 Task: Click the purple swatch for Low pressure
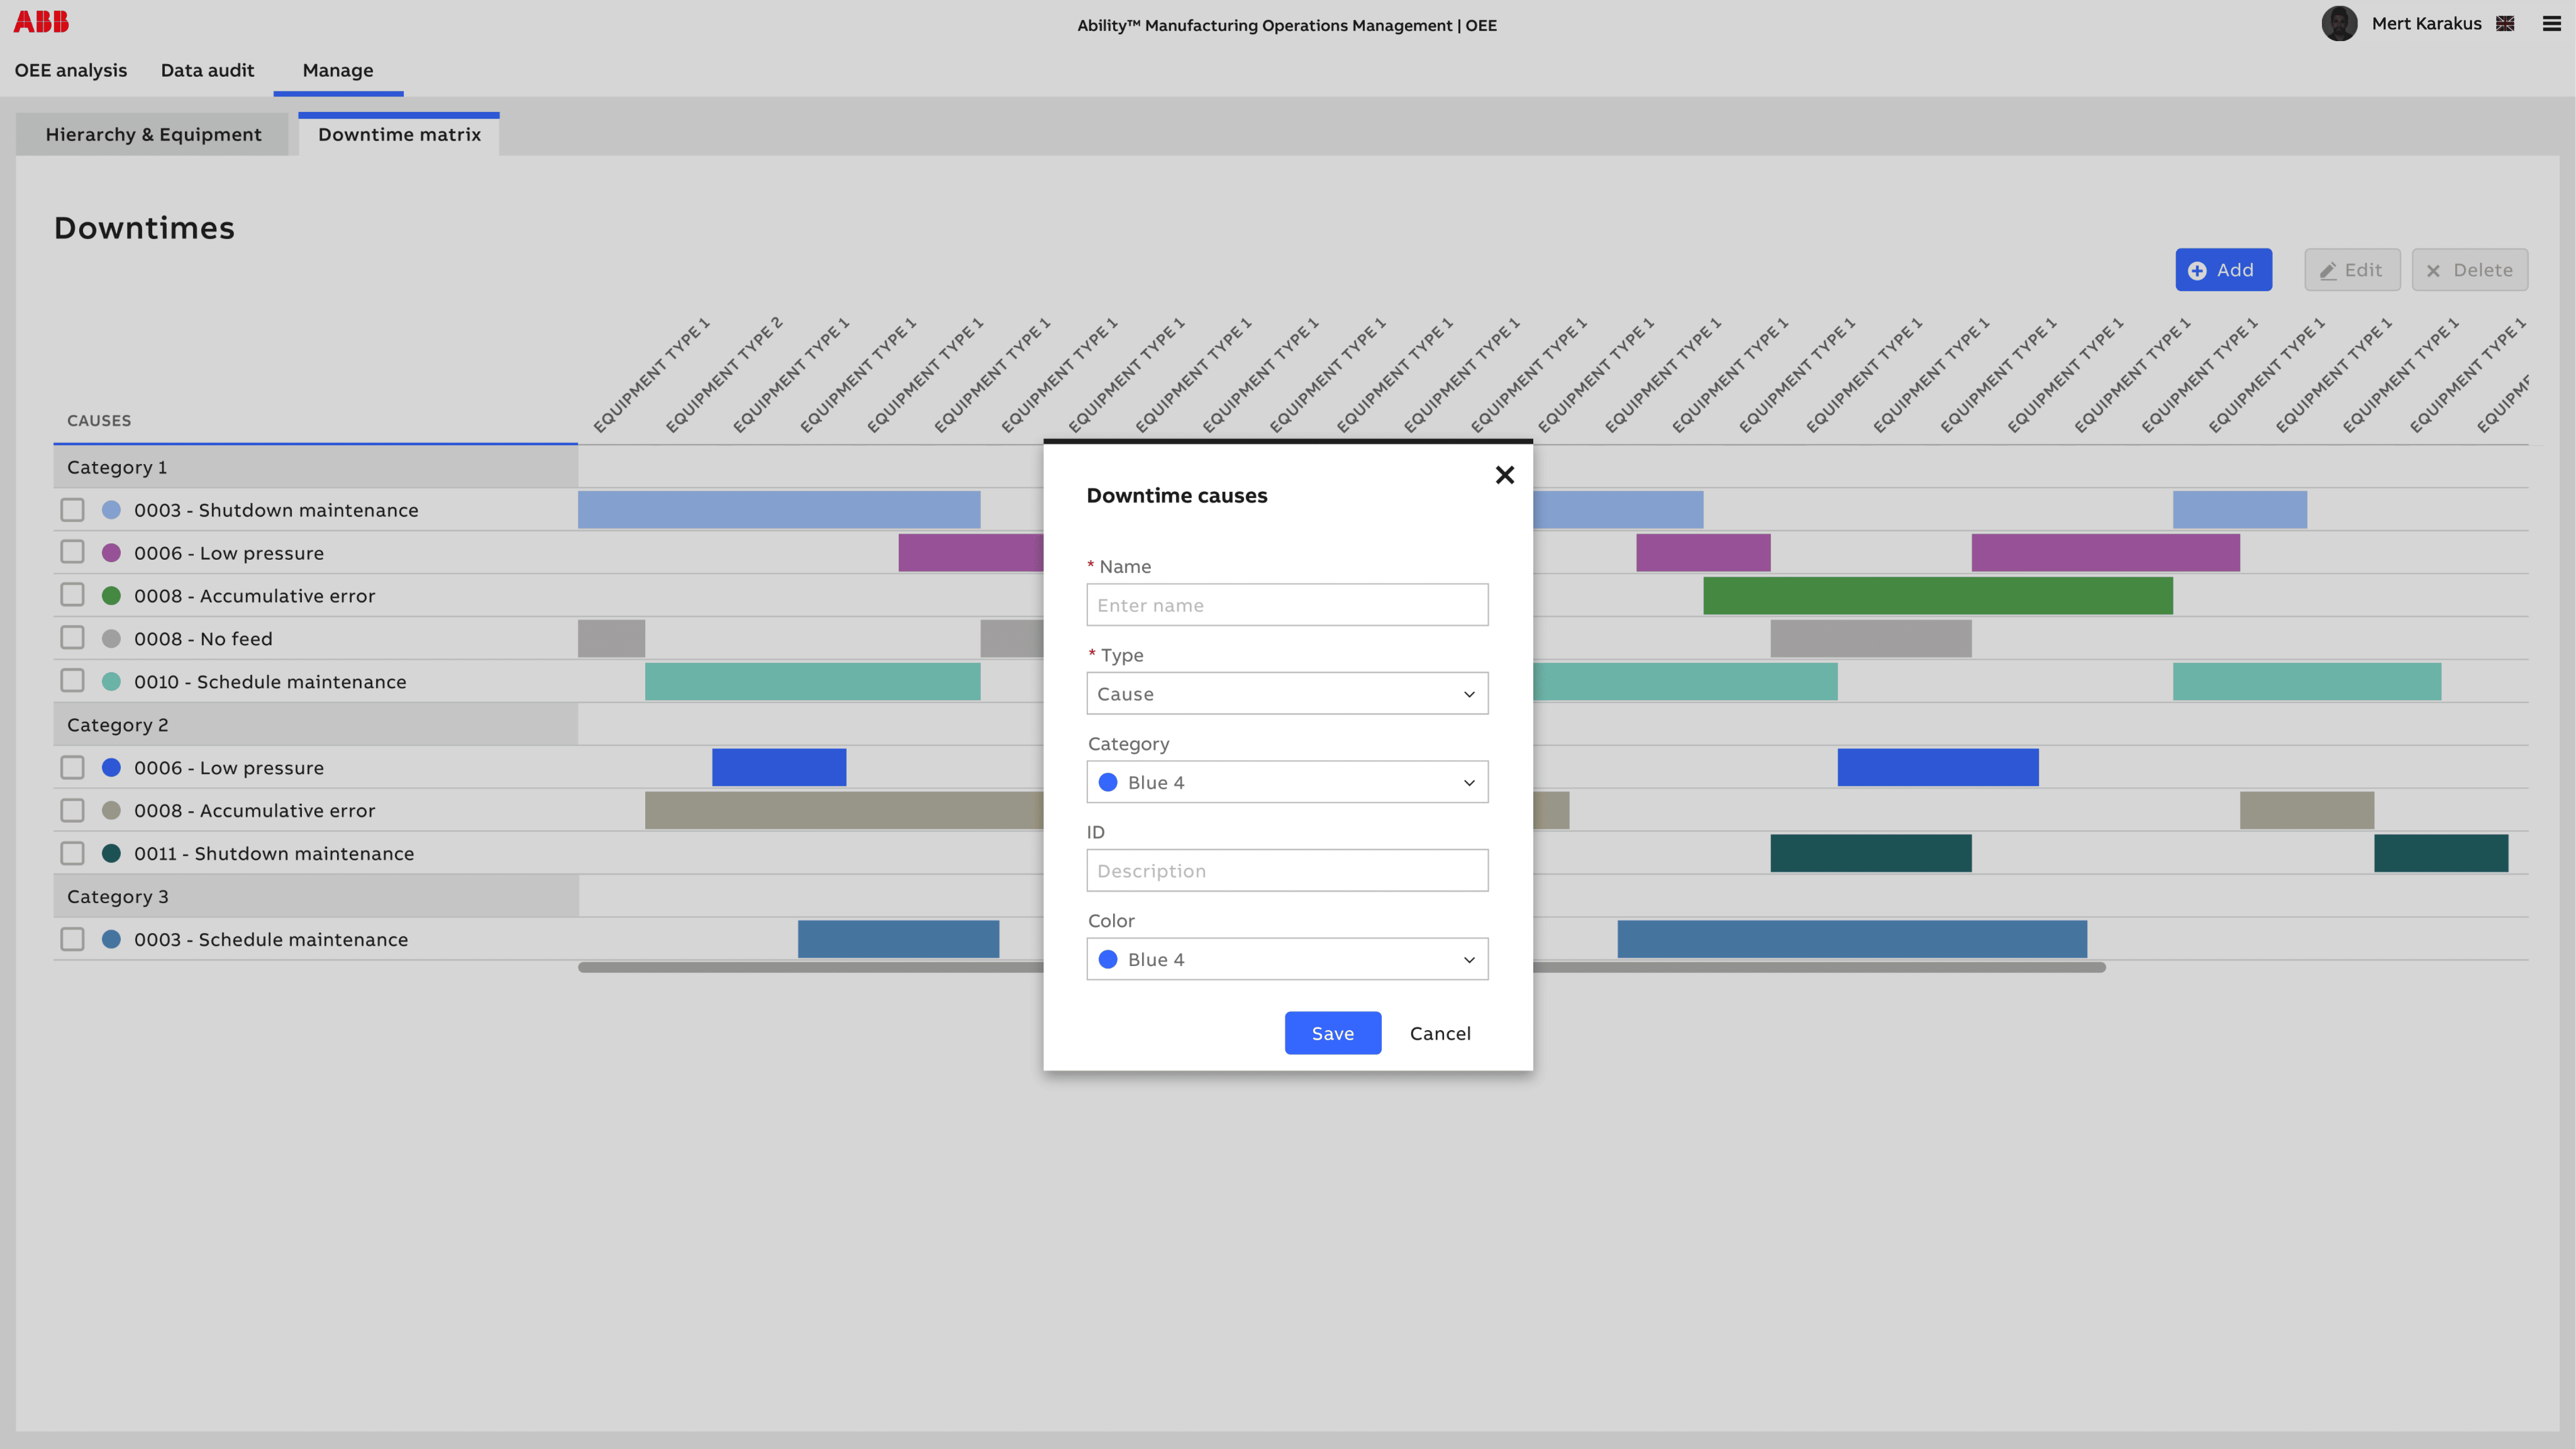pos(111,553)
